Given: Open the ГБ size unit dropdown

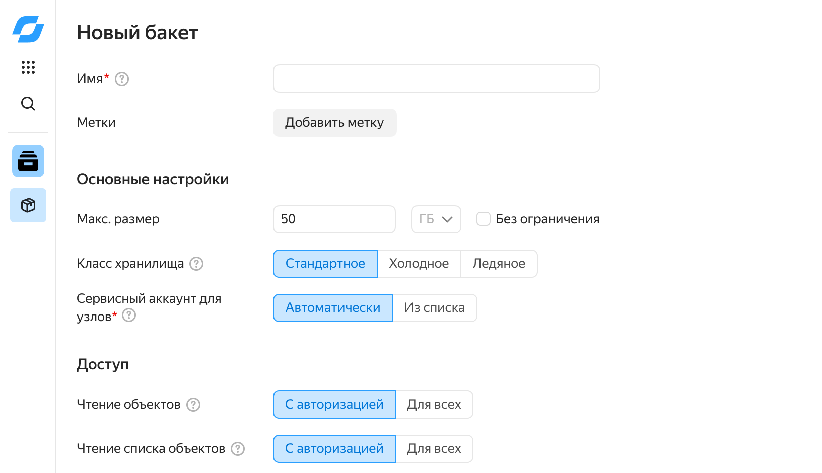Looking at the screenshot, I should 436,219.
